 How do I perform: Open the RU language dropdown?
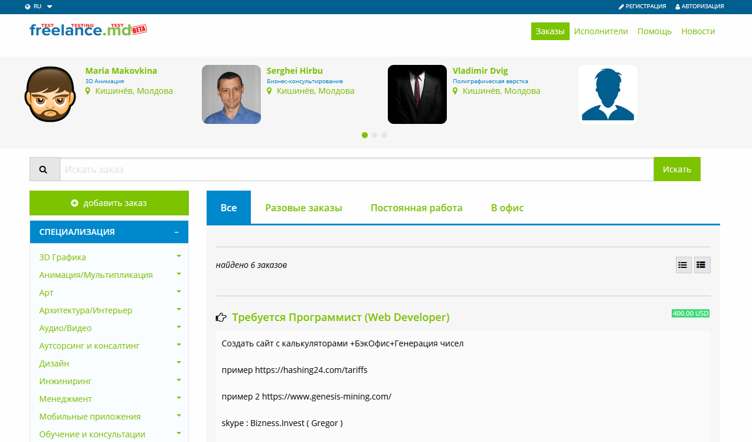point(39,6)
